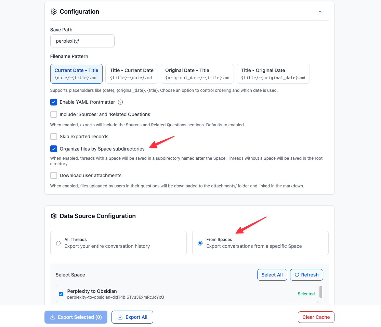Uncheck Organize files by Space subdirectories
This screenshot has width=381, height=327.
click(54, 149)
